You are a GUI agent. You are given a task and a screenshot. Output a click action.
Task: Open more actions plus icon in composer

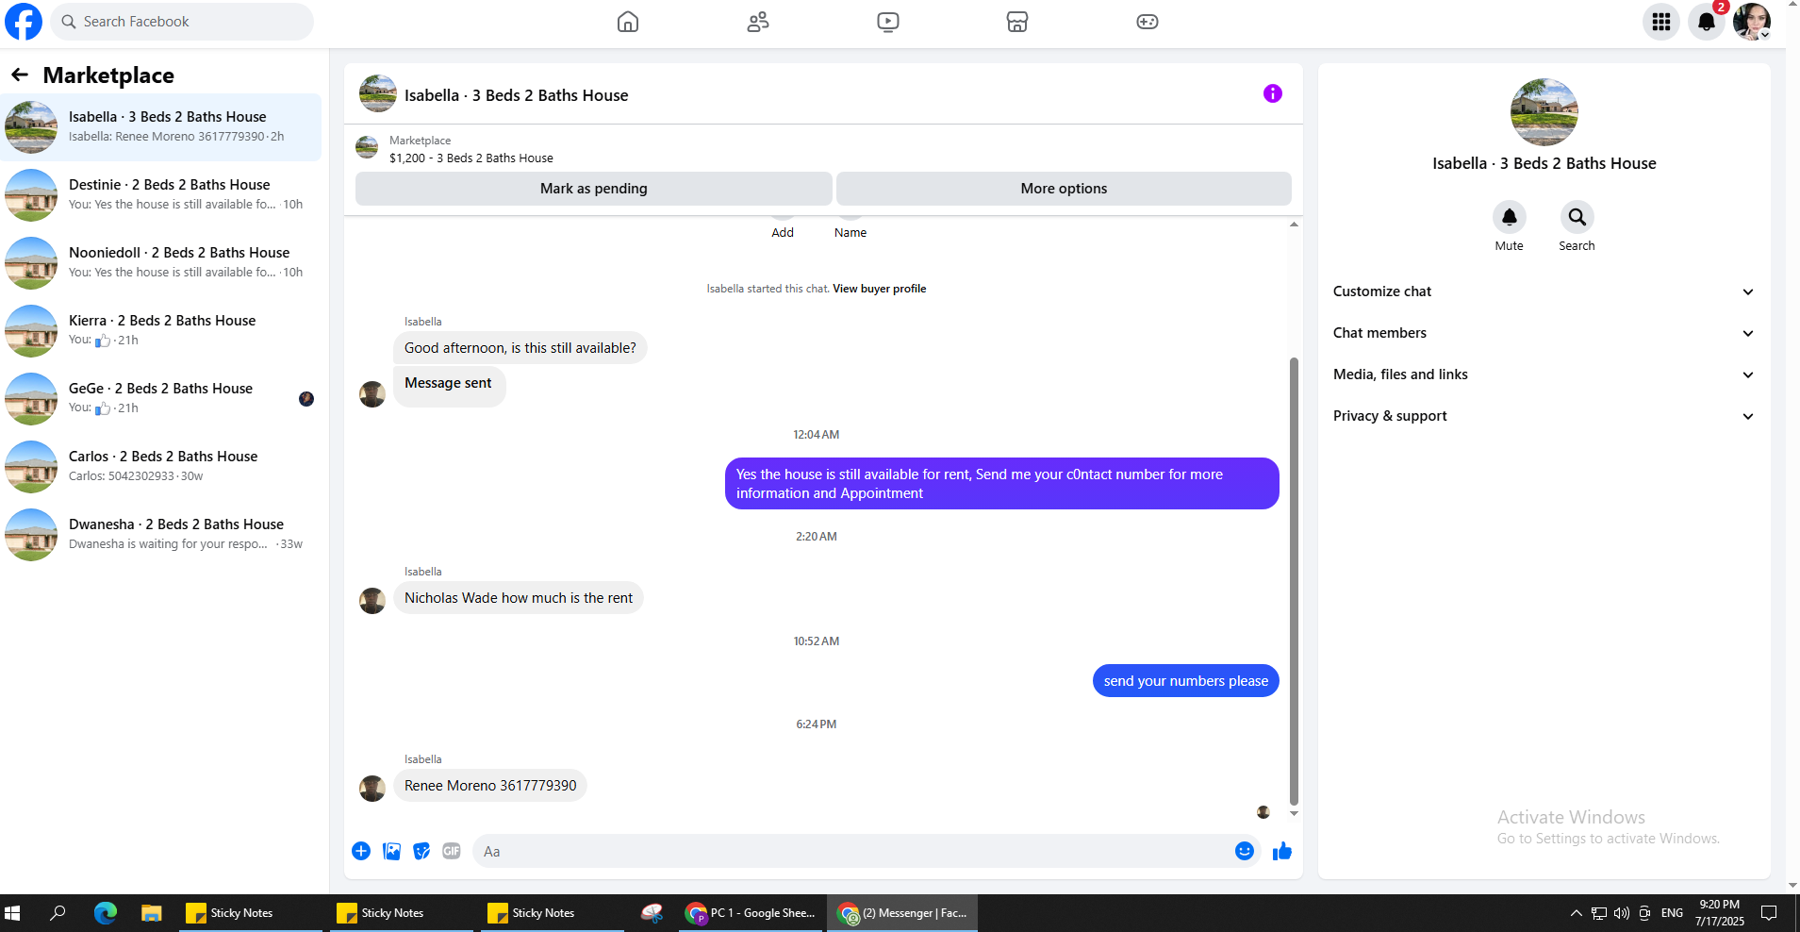(x=361, y=851)
